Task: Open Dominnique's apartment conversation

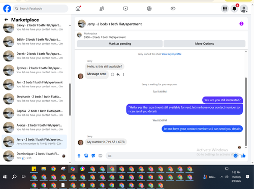Action: point(34,156)
